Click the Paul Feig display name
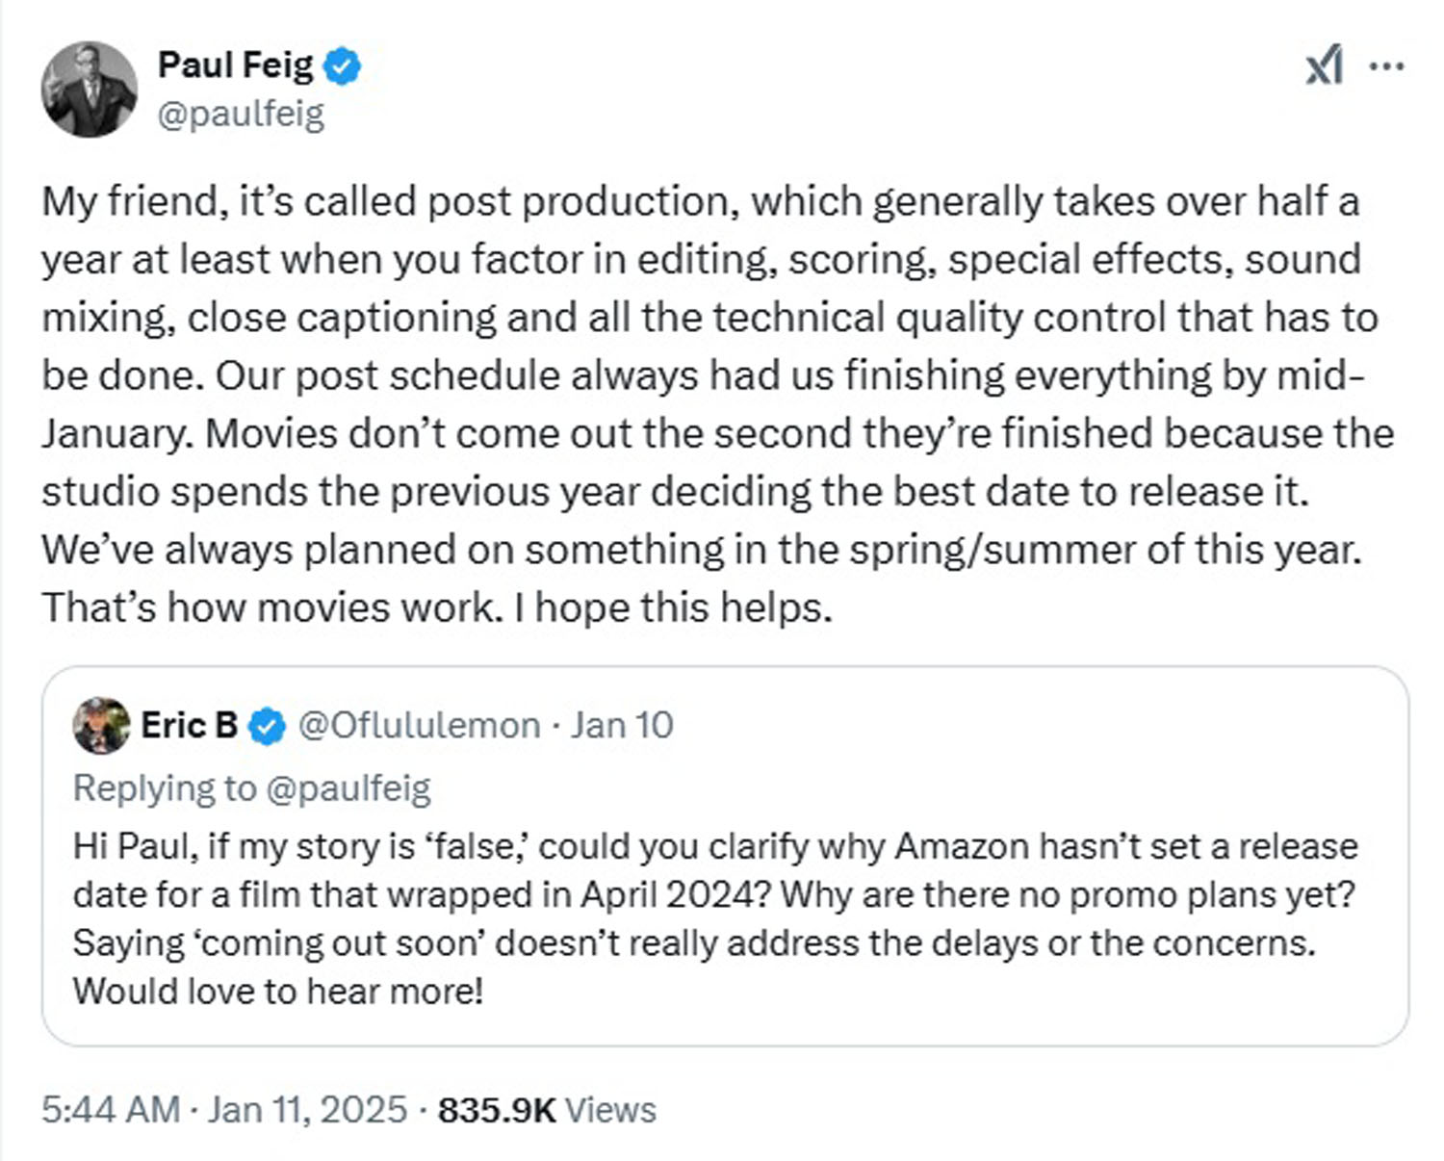Viewport: 1444px width, 1161px height. pos(235,64)
